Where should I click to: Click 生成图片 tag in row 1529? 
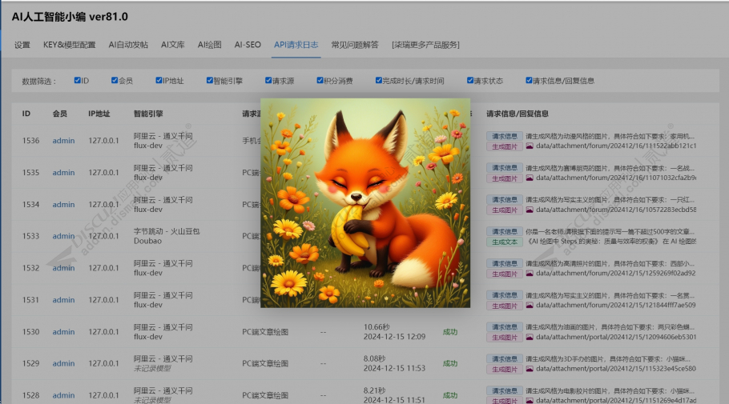(505, 370)
